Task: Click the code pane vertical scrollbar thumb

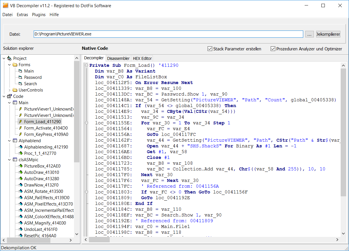Action: tap(343, 132)
